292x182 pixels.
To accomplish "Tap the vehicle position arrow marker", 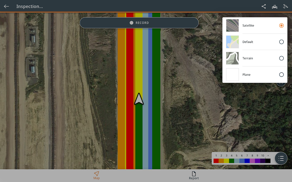I will pyautogui.click(x=139, y=99).
